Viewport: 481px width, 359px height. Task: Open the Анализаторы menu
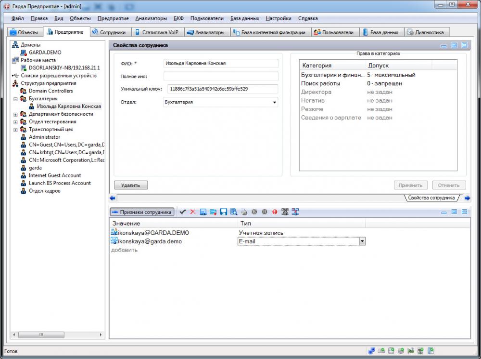(151, 18)
